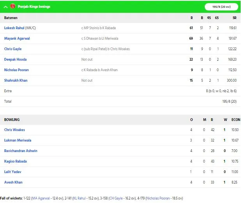The image size is (241, 203).
Task: Click the 195/4 (20 ov) score pill
Action: [222, 7]
